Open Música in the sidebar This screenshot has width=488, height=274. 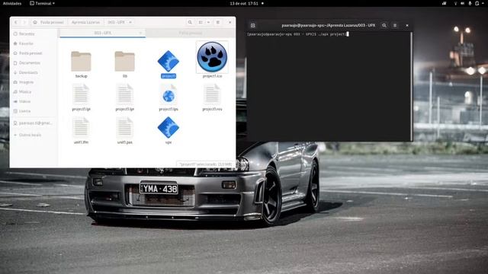coord(34,91)
